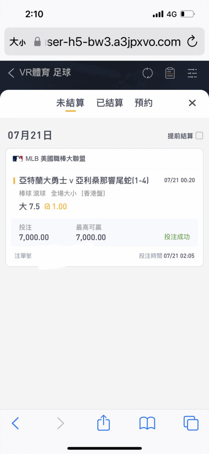Open Safari tabs overview icon
Image resolution: width=209 pixels, height=454 pixels.
pos(191,423)
